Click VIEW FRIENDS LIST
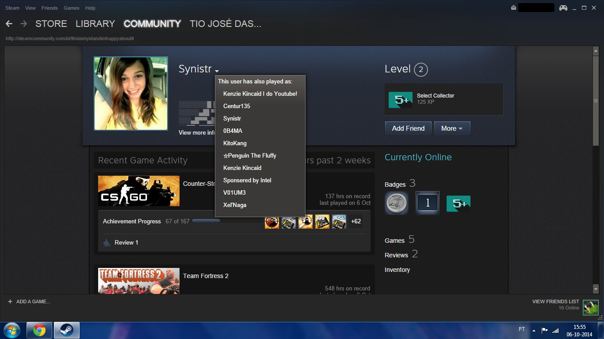604x339 pixels. pyautogui.click(x=556, y=301)
